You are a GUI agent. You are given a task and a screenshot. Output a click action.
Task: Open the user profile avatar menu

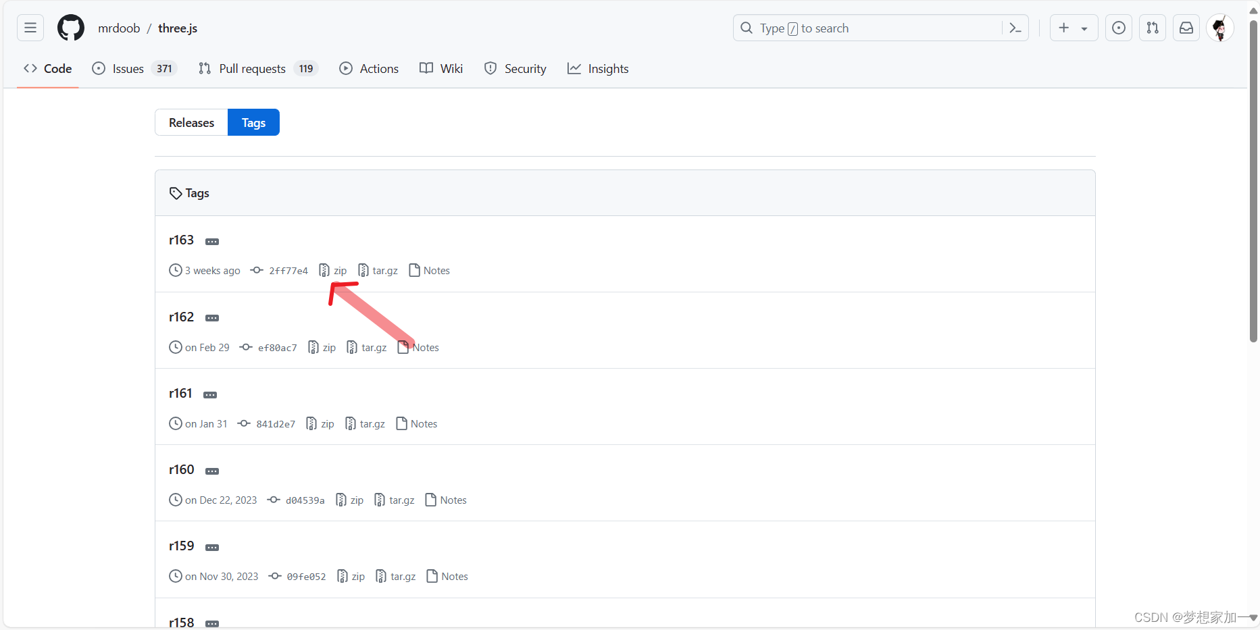(x=1220, y=28)
